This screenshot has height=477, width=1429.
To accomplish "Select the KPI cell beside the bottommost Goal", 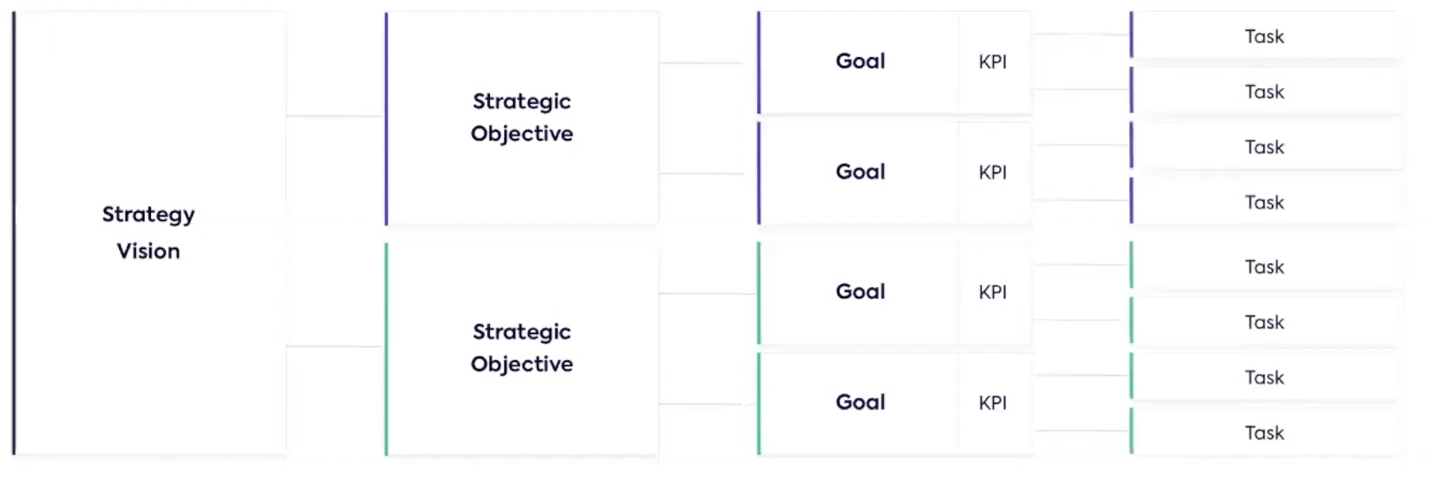I will click(x=993, y=402).
